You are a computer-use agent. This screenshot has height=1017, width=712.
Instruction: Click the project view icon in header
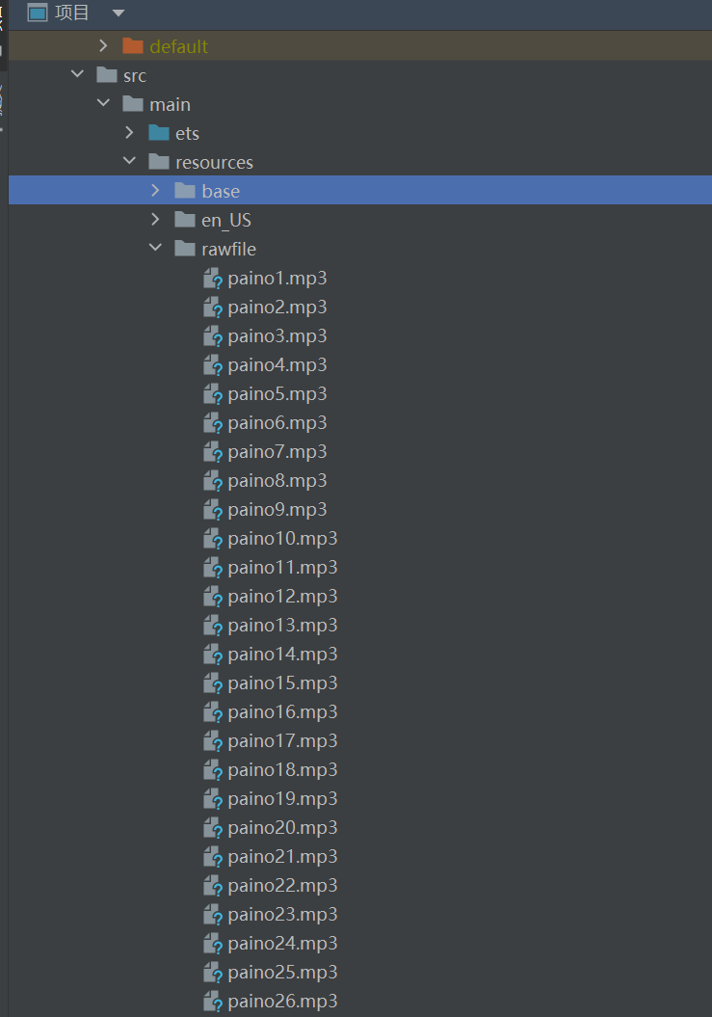click(x=38, y=13)
